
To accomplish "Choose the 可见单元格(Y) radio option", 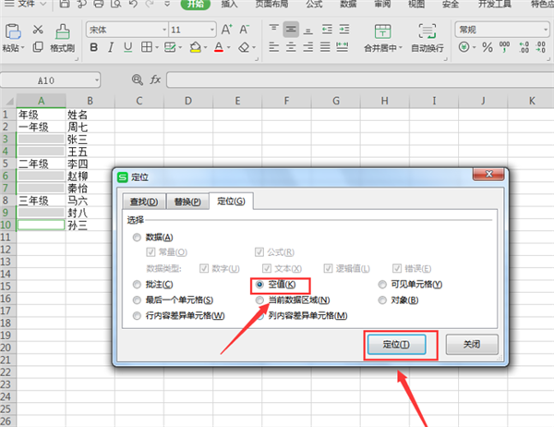I will click(x=384, y=284).
